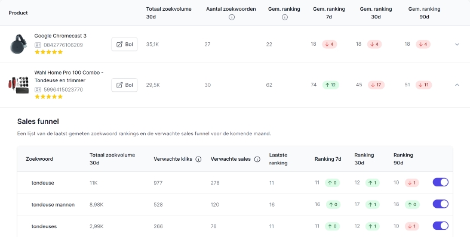Click info icon under Aantal zoekwoorden header

click(231, 17)
